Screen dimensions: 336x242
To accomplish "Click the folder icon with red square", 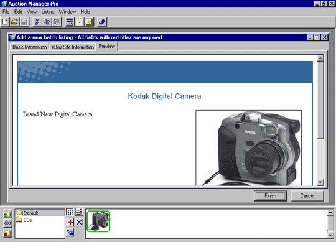I will tap(7, 233).
